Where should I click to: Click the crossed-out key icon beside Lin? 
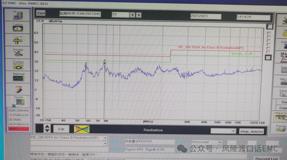coord(82,129)
